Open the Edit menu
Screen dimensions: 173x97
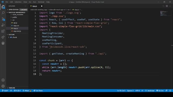click(11, 2)
